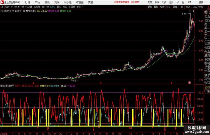Open F10 company info
210x135 pixels.
click(x=181, y=7)
